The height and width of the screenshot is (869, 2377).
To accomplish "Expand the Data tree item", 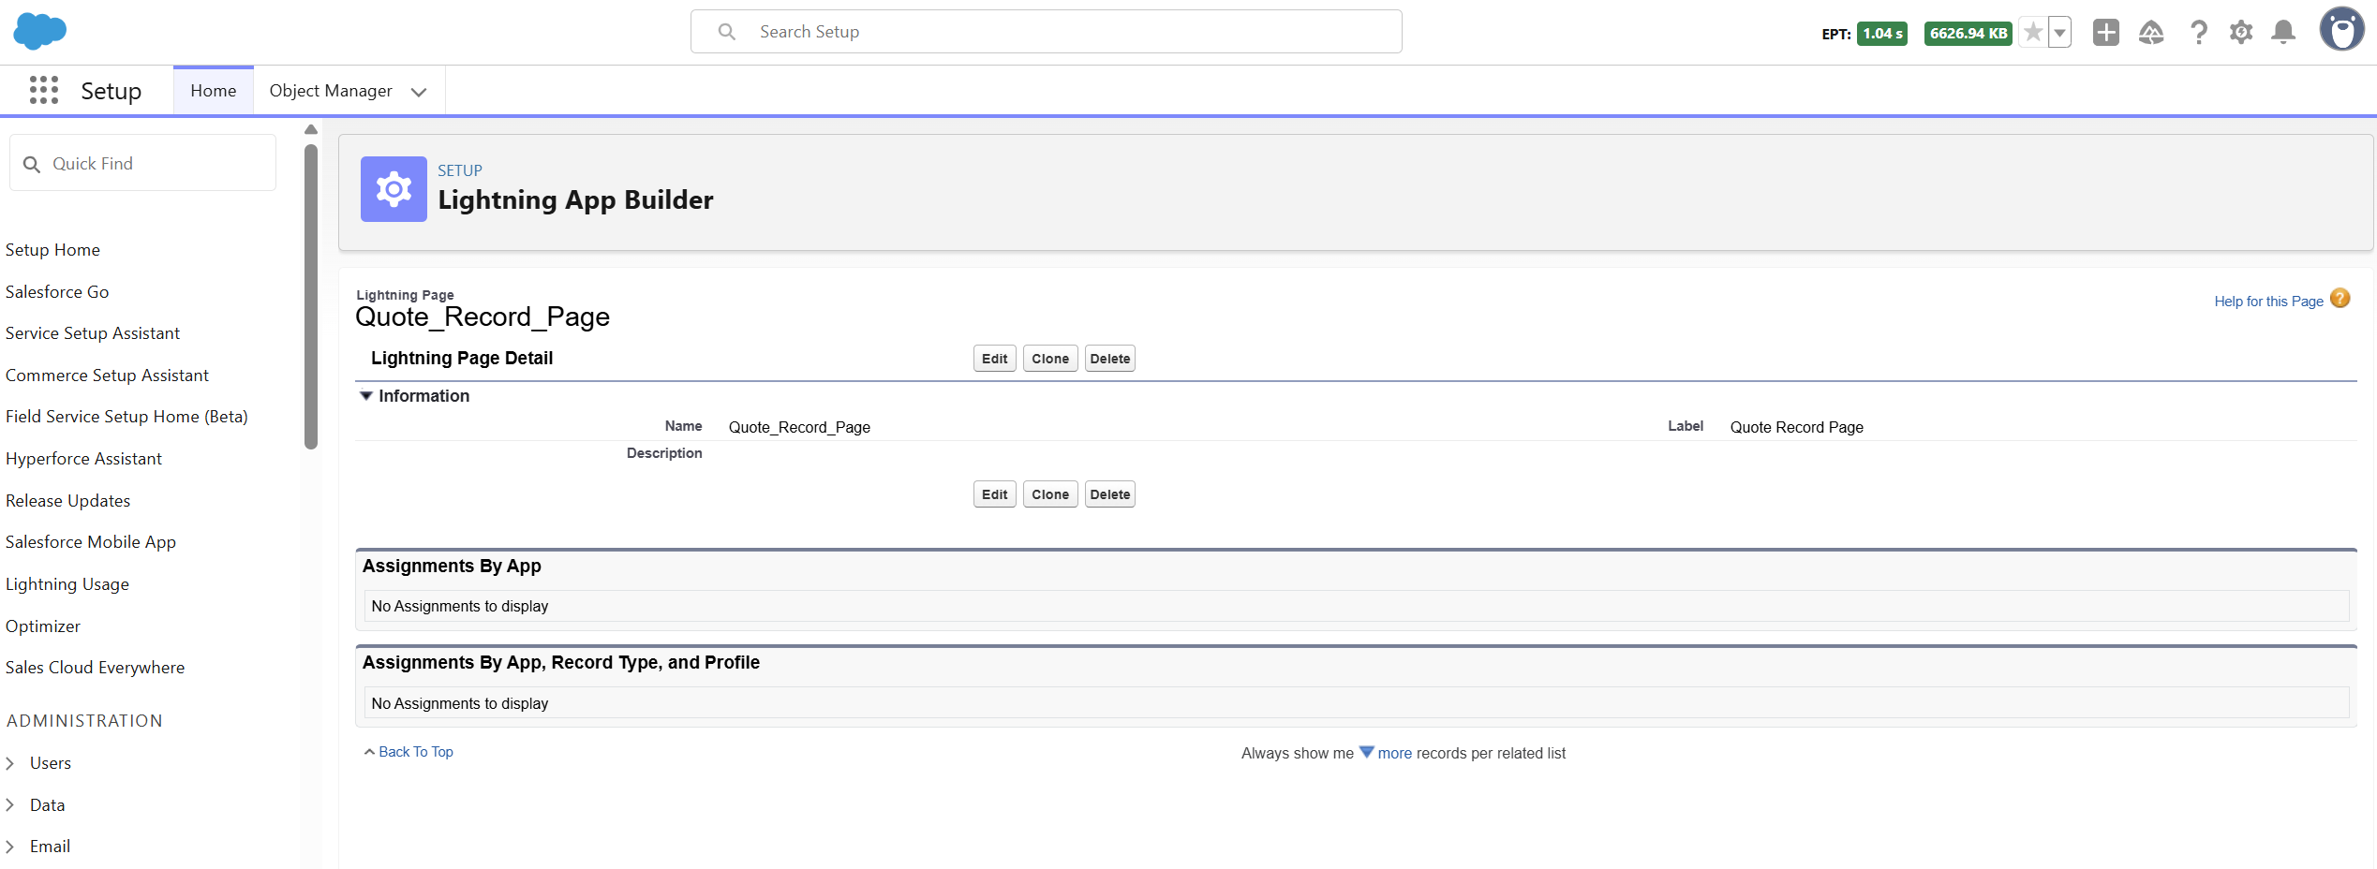I will pos(9,805).
